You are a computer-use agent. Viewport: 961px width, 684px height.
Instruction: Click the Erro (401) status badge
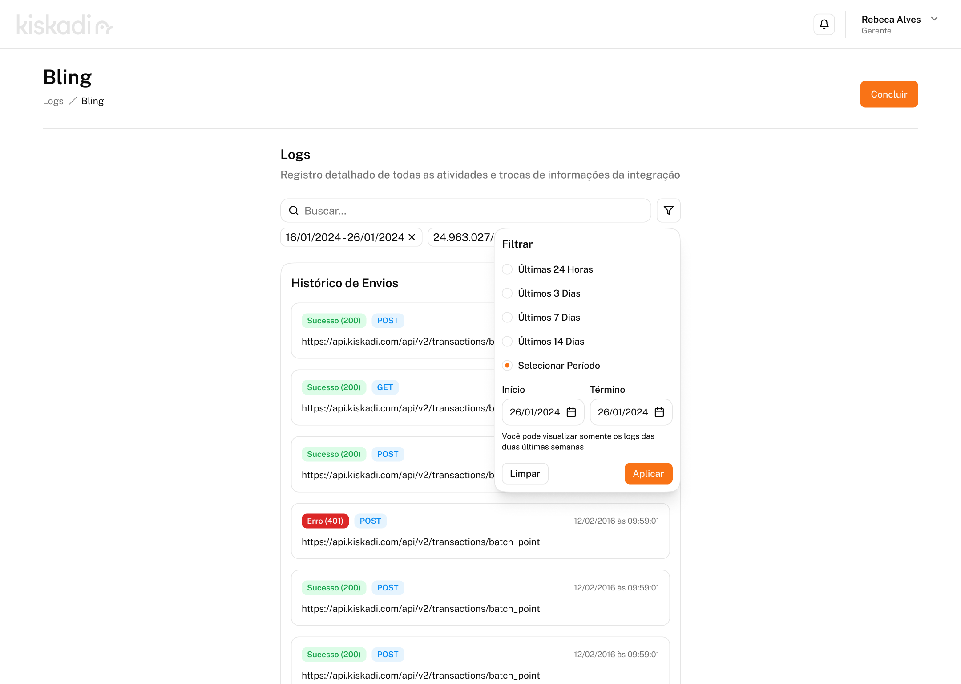coord(325,521)
